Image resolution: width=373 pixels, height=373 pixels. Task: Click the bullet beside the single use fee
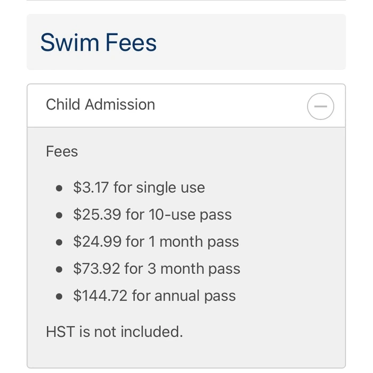(x=59, y=188)
